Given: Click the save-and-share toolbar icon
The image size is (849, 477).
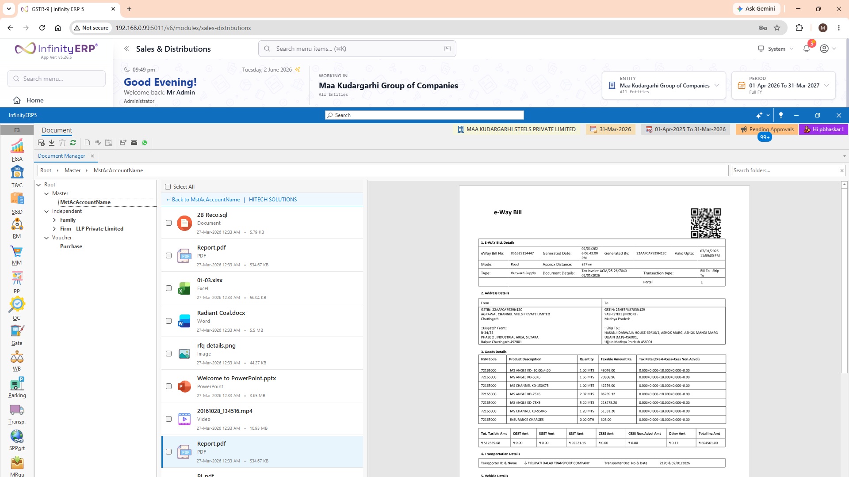Looking at the screenshot, I should [x=123, y=143].
